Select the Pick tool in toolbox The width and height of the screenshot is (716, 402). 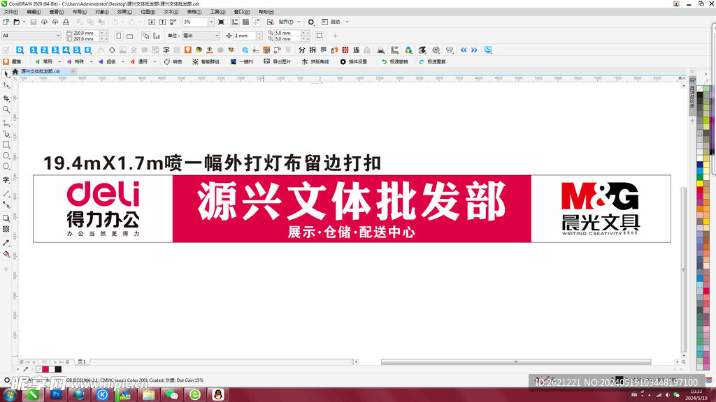6,74
